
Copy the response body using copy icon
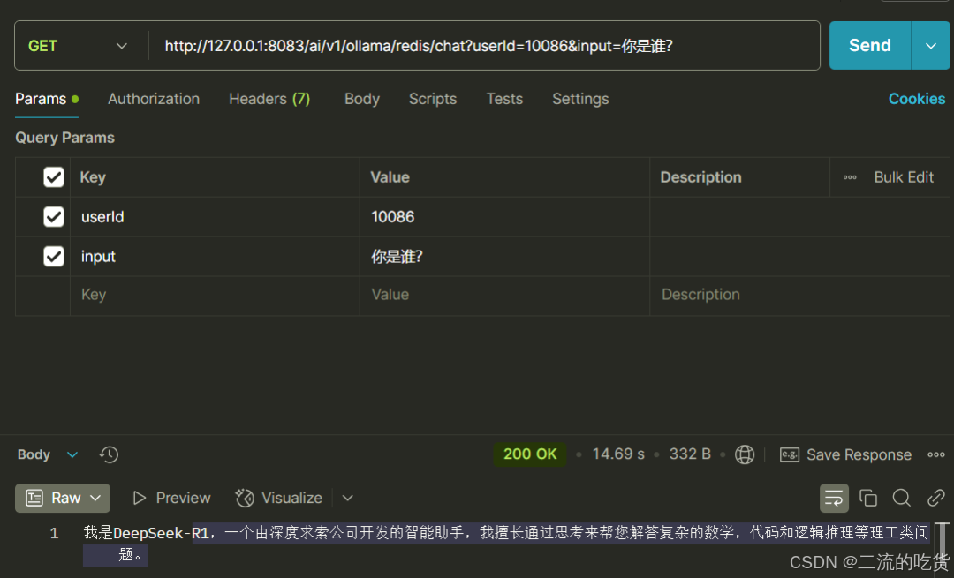(x=867, y=498)
